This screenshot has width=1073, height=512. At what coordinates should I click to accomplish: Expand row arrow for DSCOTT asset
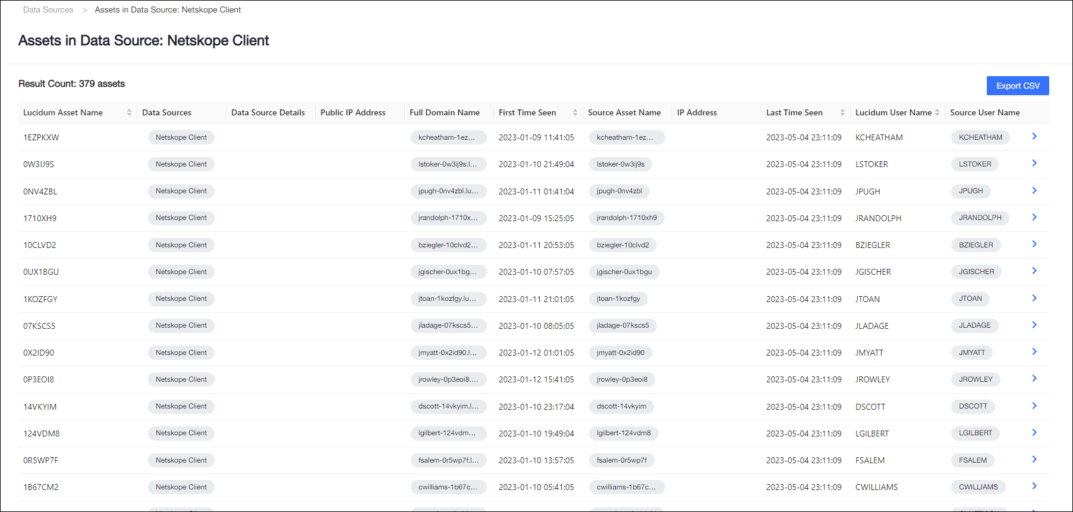1034,406
